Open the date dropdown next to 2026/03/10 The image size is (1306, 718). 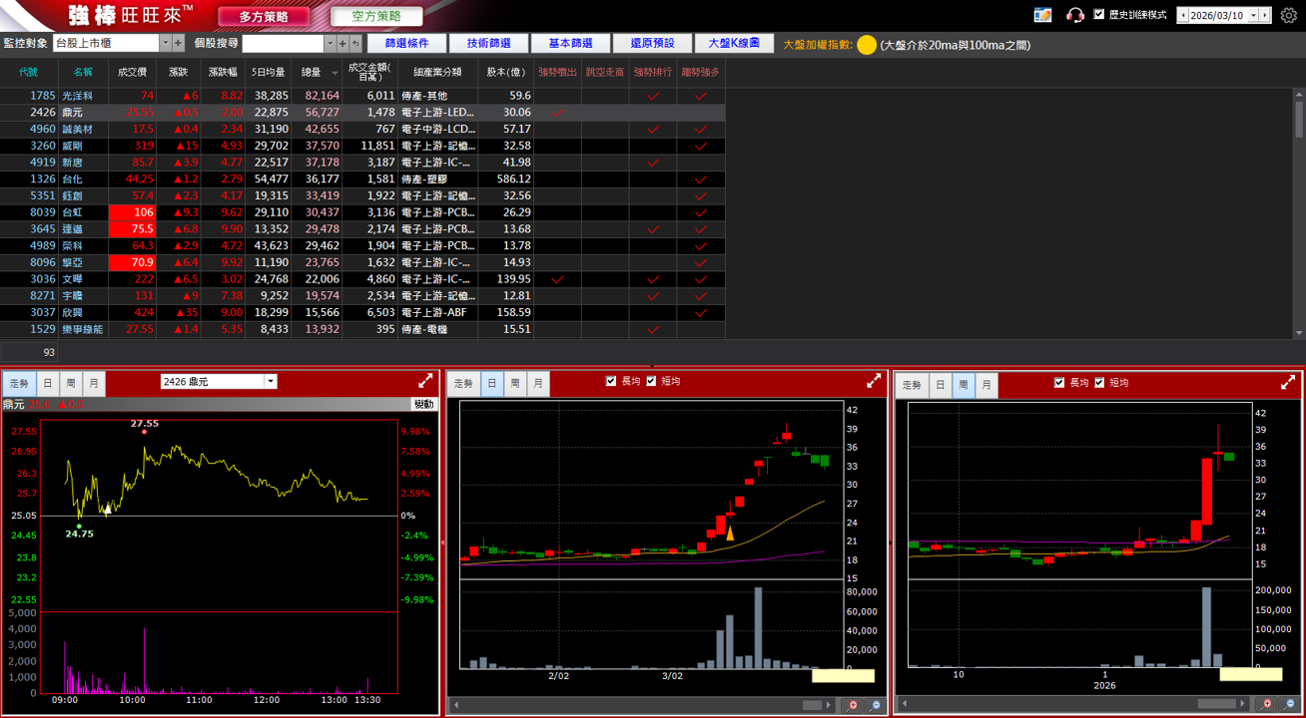1252,15
